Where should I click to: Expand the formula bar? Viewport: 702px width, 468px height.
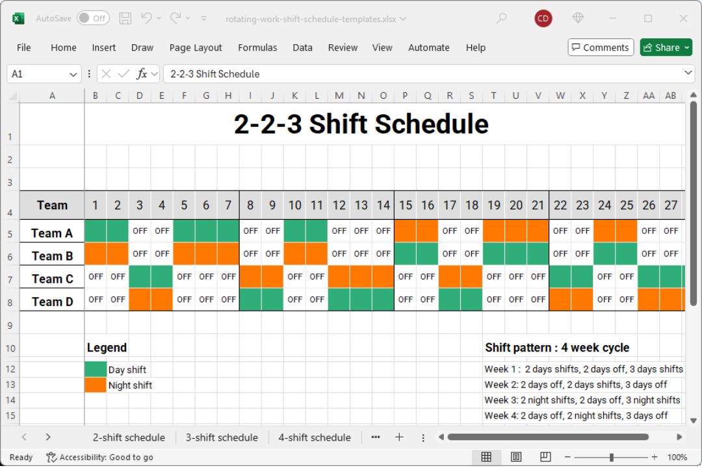coord(688,73)
